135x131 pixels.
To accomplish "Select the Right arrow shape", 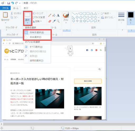I will coord(88,17).
